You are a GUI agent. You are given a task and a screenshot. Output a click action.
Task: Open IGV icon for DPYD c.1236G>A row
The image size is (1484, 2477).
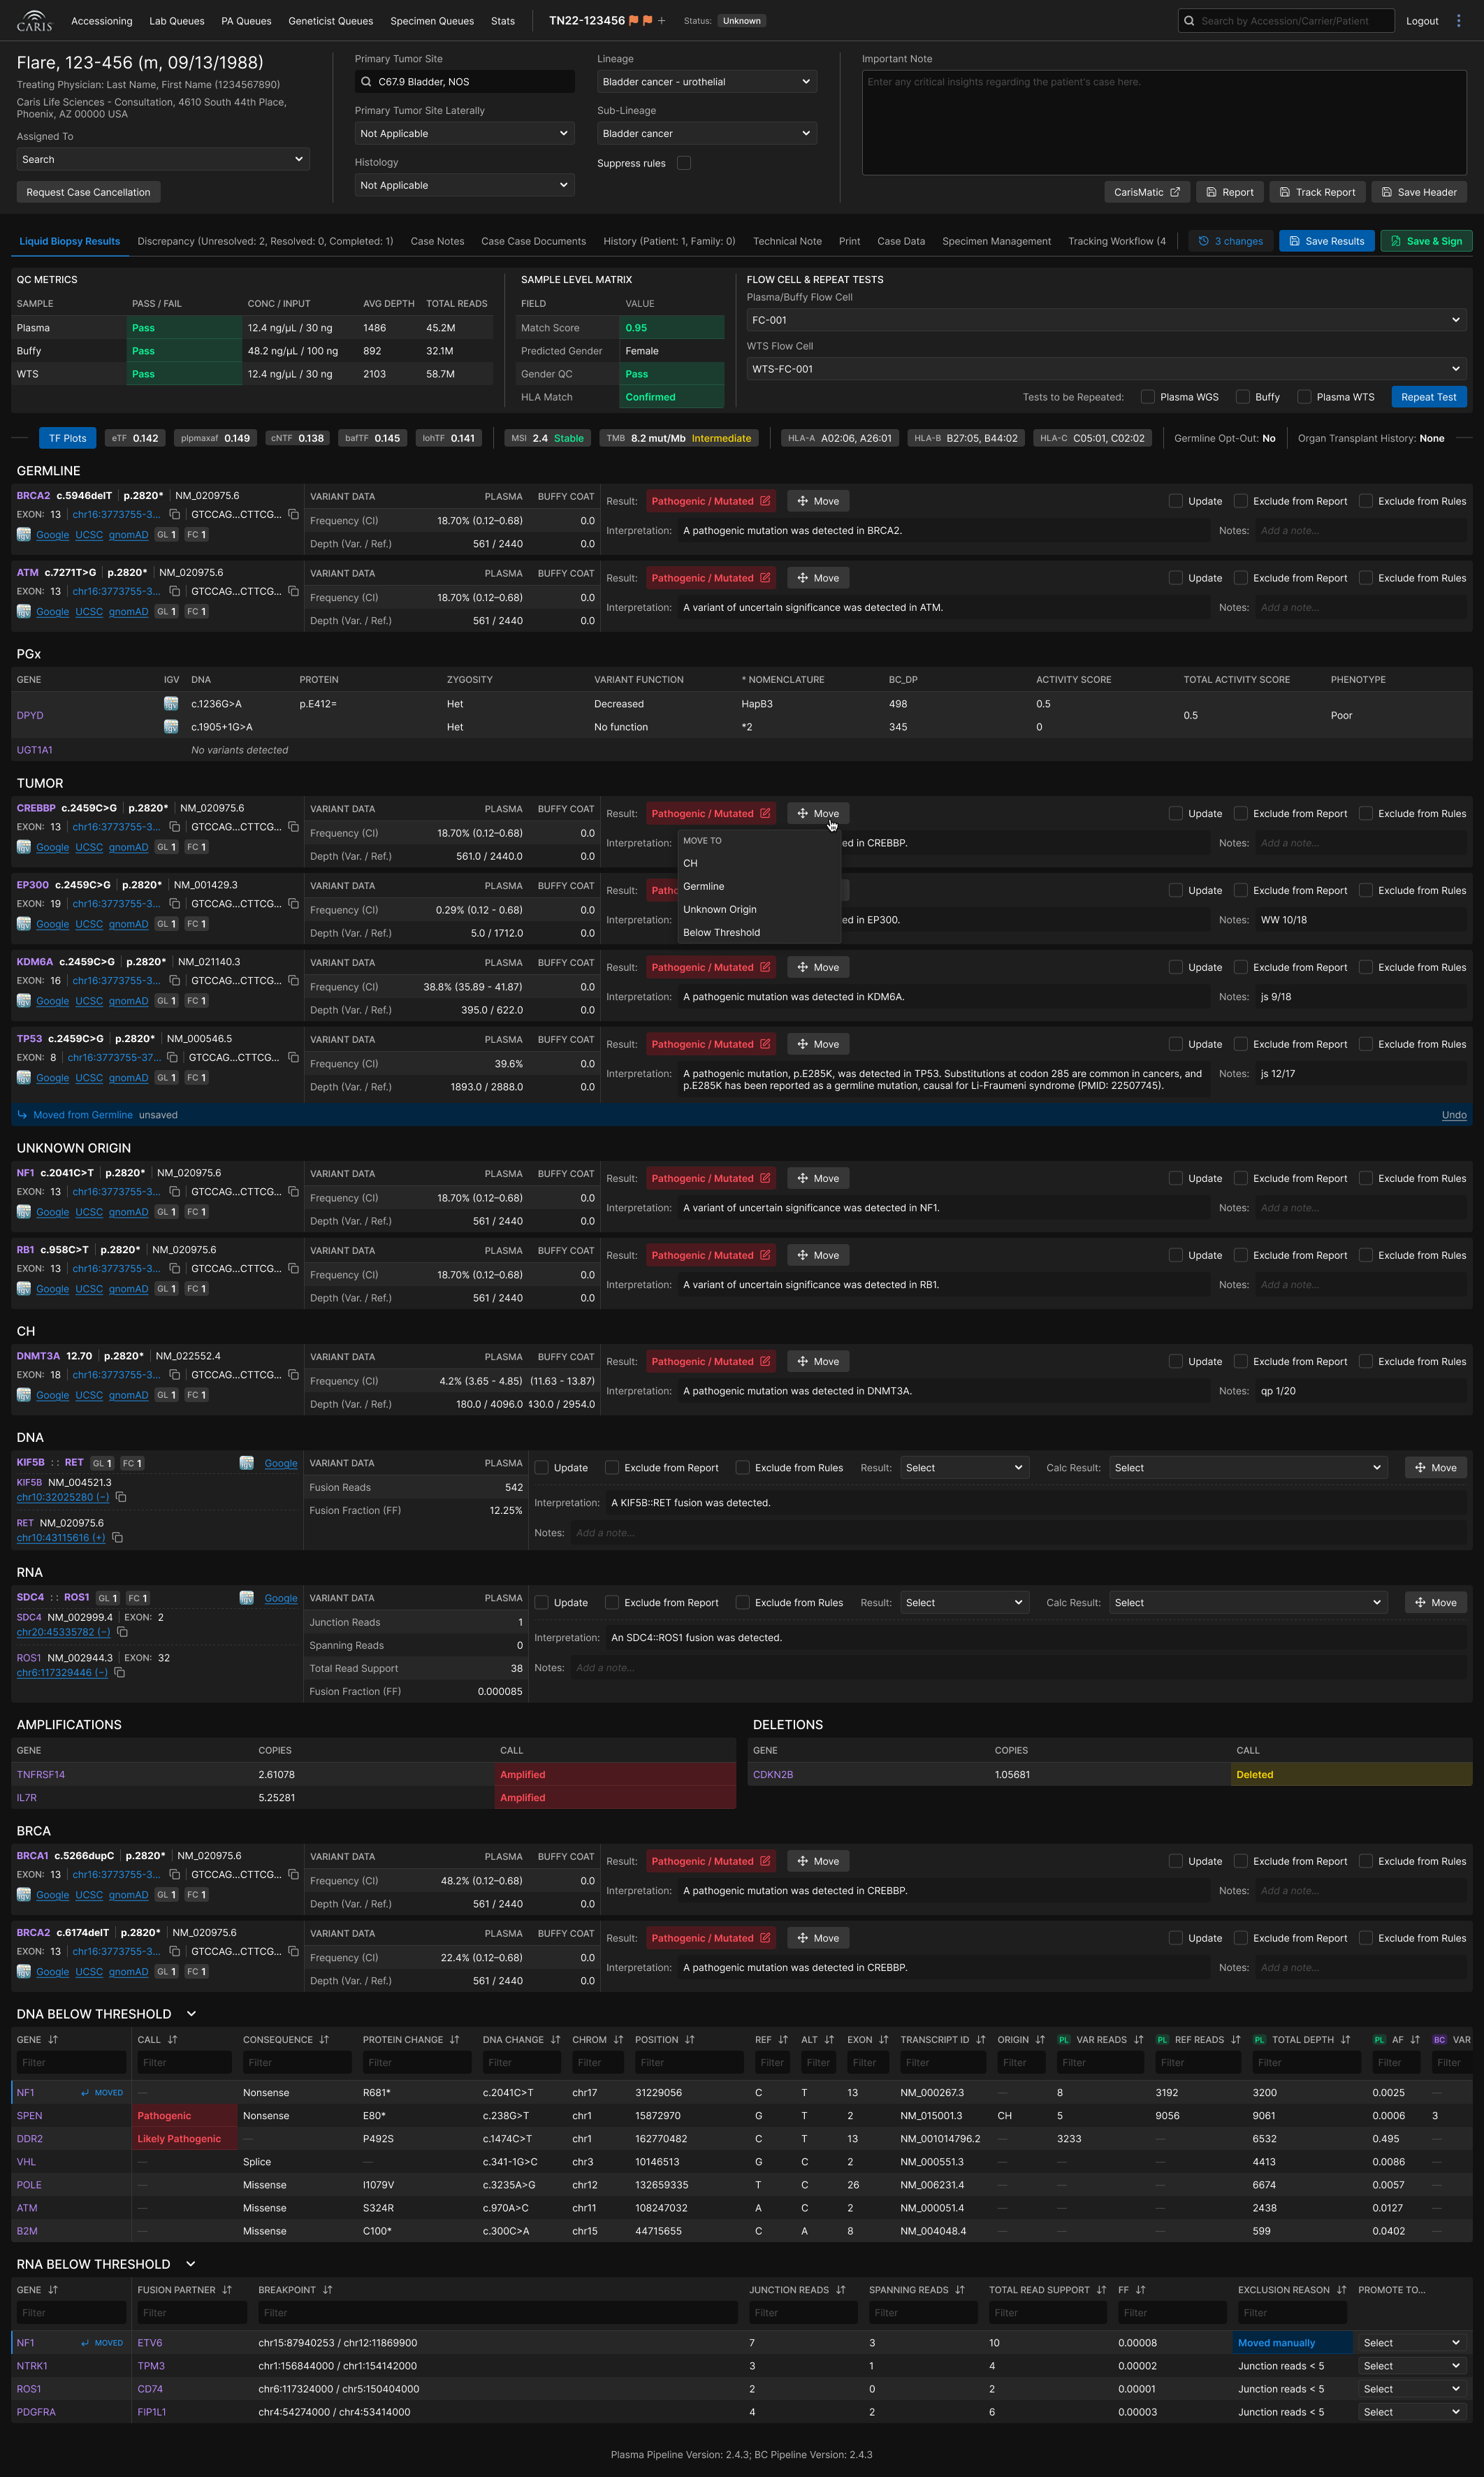coord(171,703)
